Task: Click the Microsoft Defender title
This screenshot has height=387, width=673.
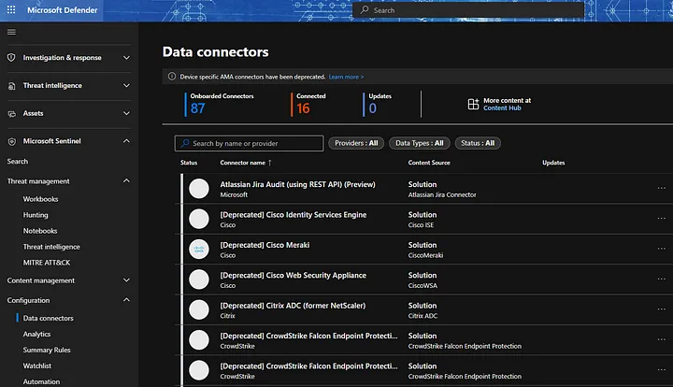Action: 63,10
